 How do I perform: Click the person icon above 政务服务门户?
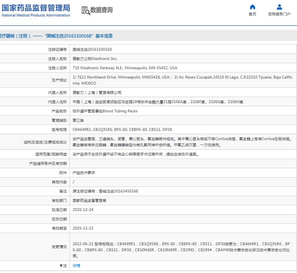coord(279,7)
